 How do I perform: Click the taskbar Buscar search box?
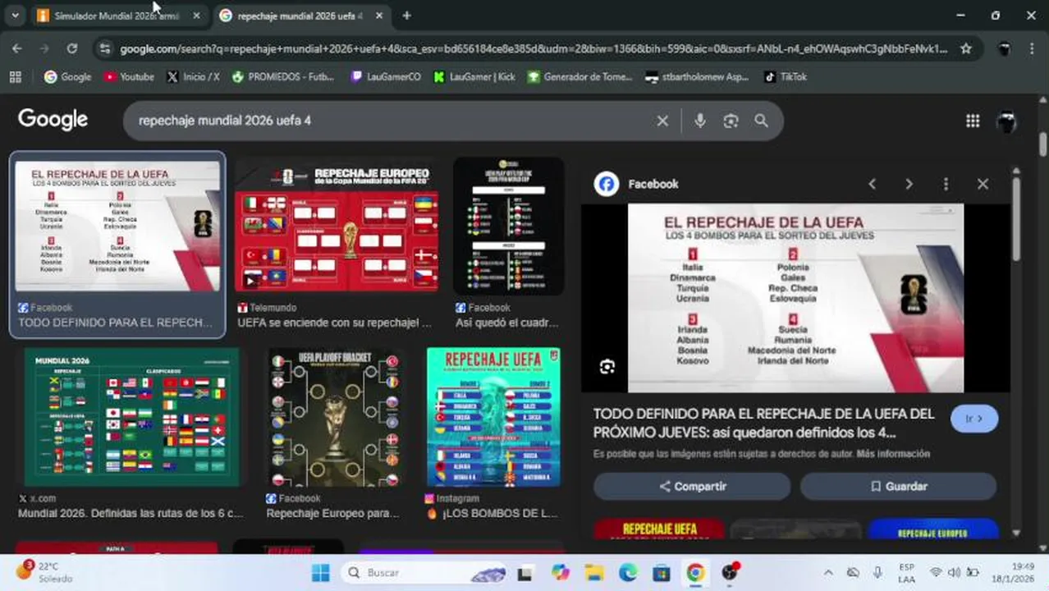click(x=425, y=573)
